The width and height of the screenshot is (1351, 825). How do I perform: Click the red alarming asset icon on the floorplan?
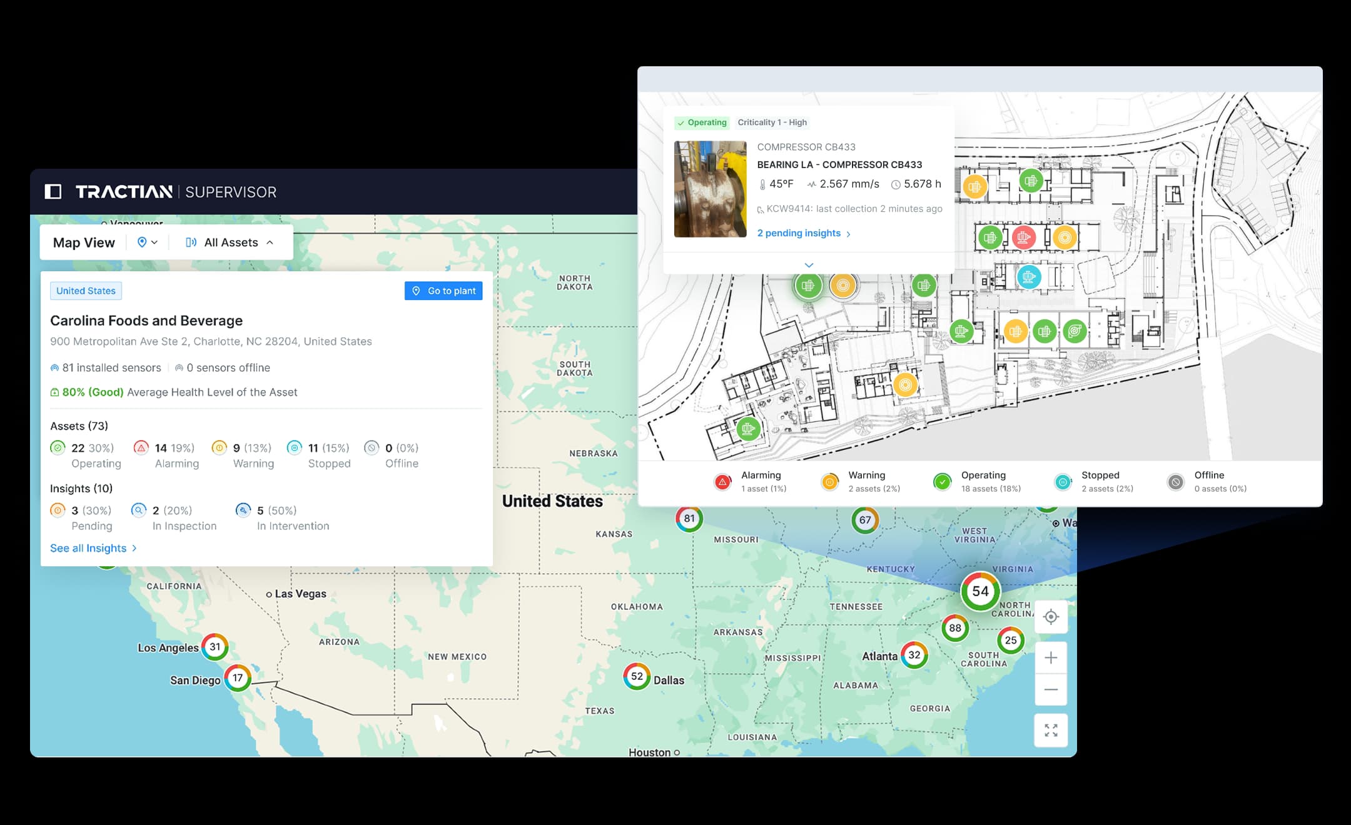tap(1024, 238)
